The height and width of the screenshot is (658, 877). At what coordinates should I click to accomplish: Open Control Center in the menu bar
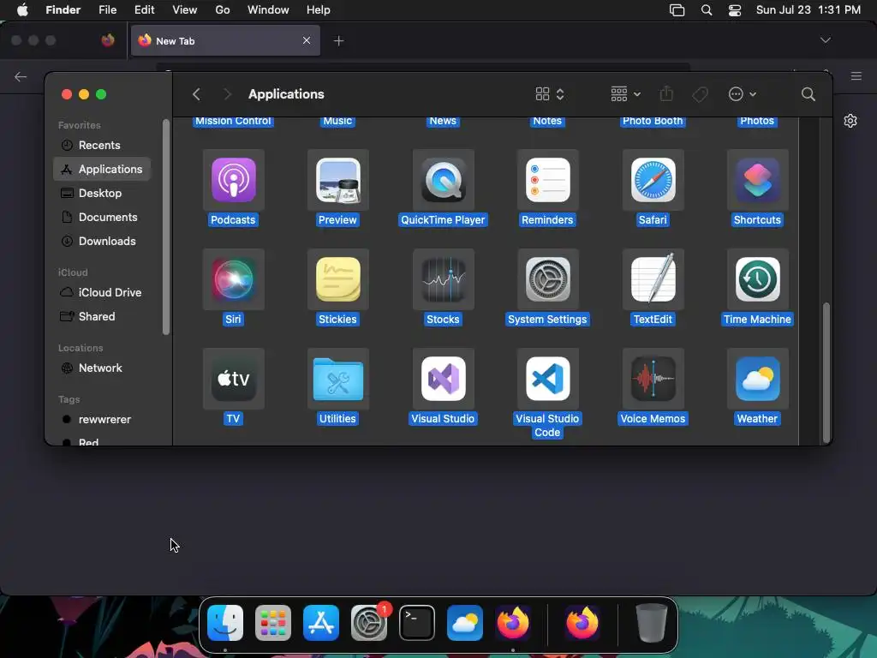click(x=734, y=10)
